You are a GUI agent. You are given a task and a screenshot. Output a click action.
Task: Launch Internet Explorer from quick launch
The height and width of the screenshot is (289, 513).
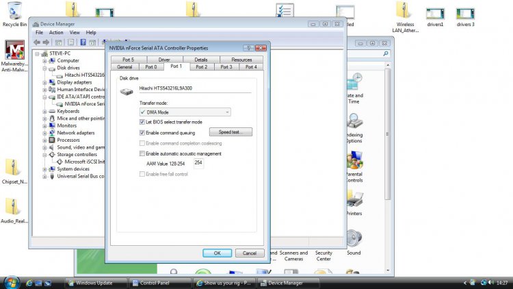29,283
